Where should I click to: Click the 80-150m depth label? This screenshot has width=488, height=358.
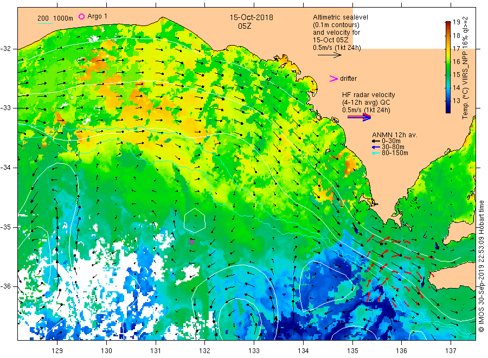(395, 153)
